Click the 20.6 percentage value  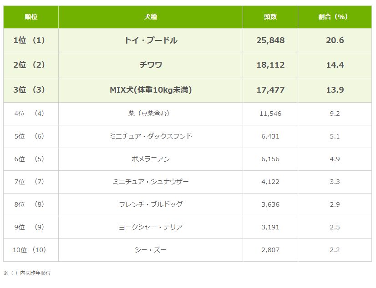[335, 40]
